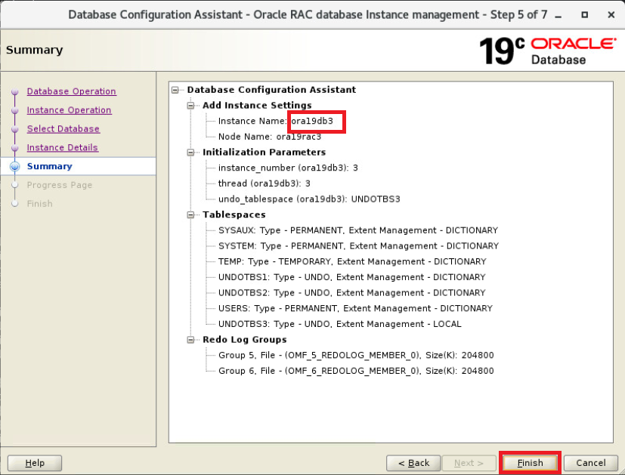
Task: Select the Add Instance Settings label
Action: (257, 106)
